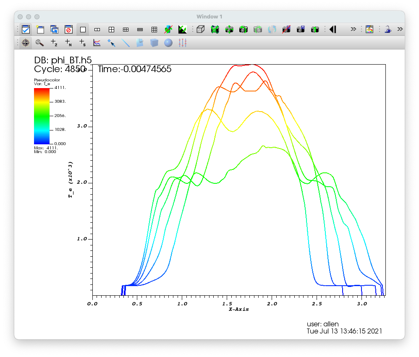419x357 pixels.
Task: Open the Axis Restriction tool
Action: click(183, 43)
